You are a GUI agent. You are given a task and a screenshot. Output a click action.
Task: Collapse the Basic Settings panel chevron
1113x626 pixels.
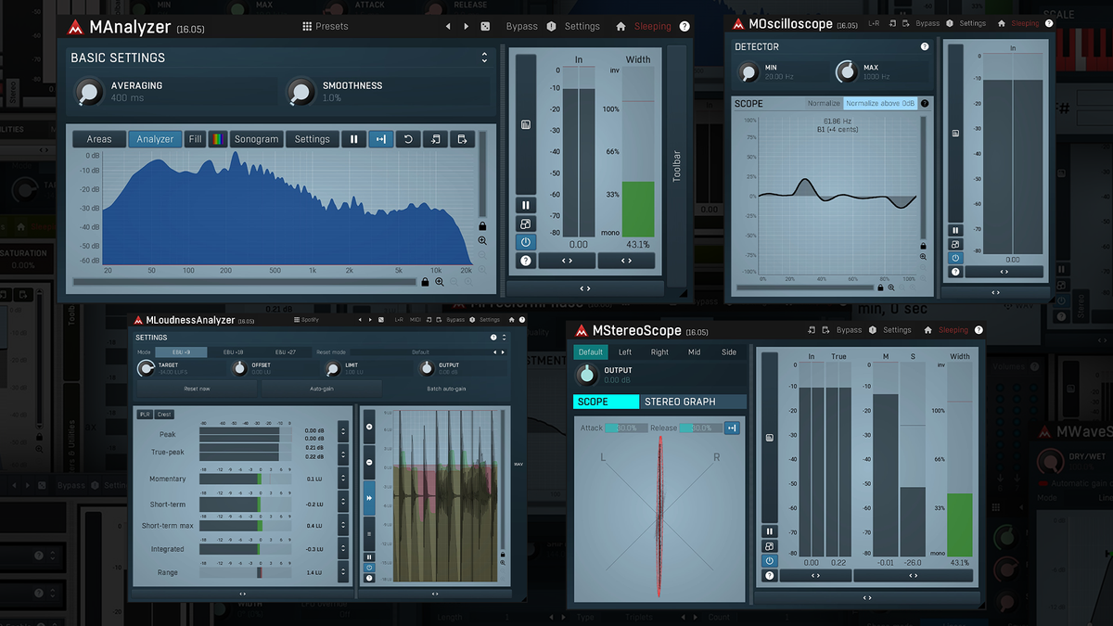click(x=483, y=57)
